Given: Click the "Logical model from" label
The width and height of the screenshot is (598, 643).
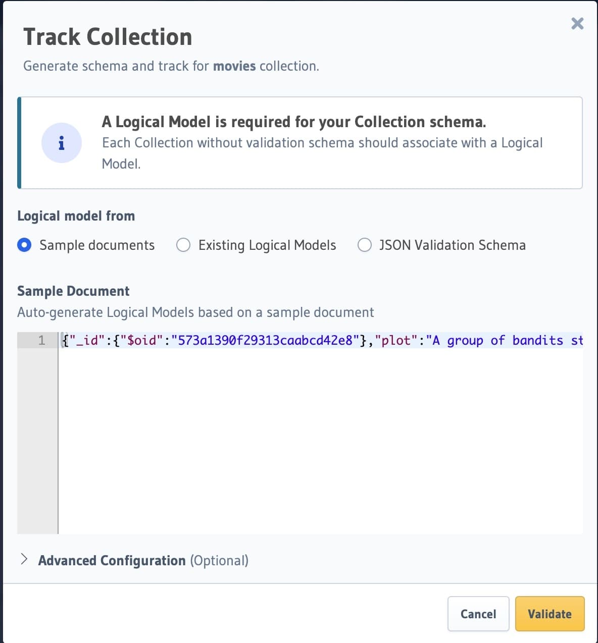Looking at the screenshot, I should pos(76,216).
